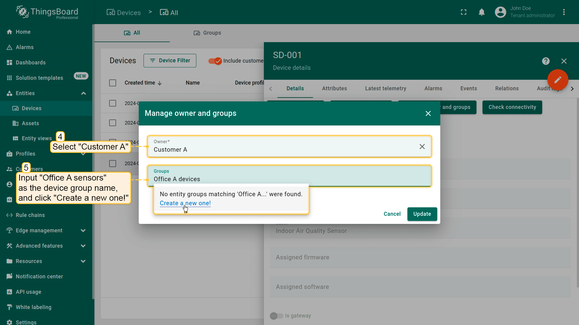Switch to the Attributes tab
Viewport: 579px width, 325px height.
tap(334, 88)
